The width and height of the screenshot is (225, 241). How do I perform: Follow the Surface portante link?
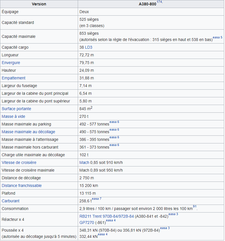[x=16, y=109]
